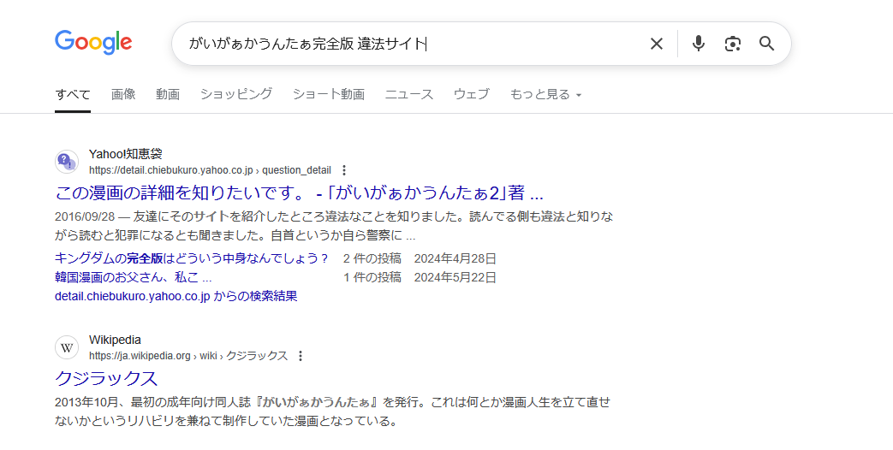Screen dimensions: 893x450
Task: Open more options for Yahoo!知恵袋 result
Action: (343, 170)
